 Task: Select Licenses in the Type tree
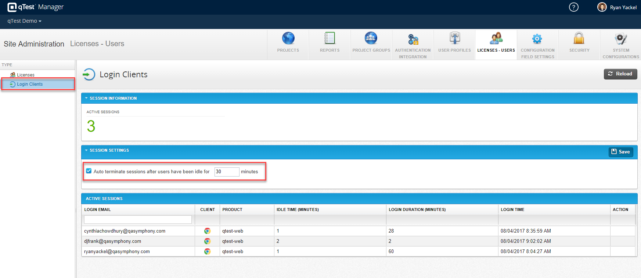(x=25, y=75)
